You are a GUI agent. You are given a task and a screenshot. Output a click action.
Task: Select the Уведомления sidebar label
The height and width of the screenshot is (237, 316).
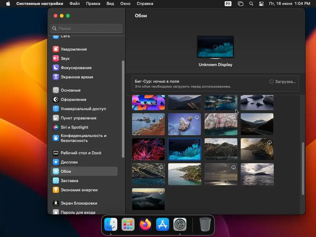click(74, 49)
